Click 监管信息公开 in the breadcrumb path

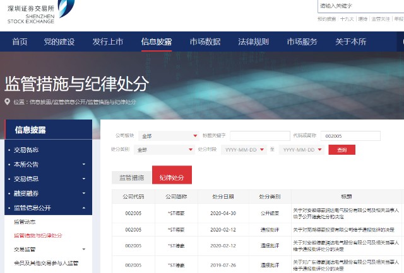69,102
